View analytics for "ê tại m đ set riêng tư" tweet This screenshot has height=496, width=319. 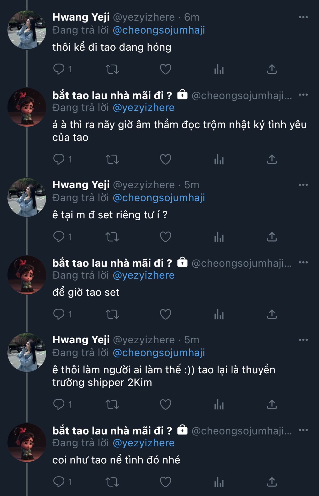click(219, 237)
